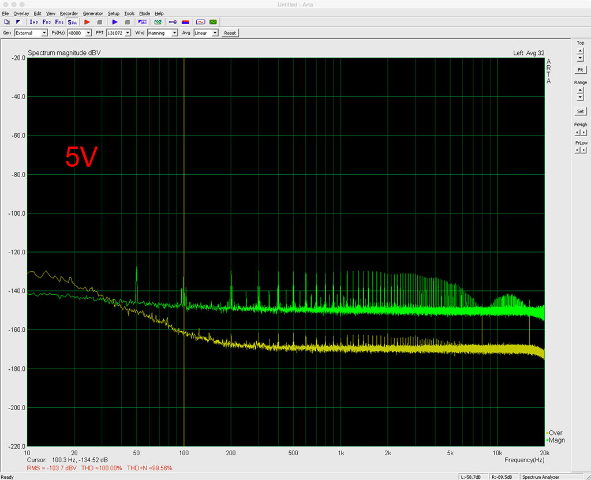Image resolution: width=591 pixels, height=480 pixels.
Task: Click the red and blue level icon
Action: point(185,22)
